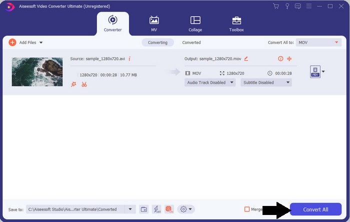The image size is (350, 222).
Task: Open the Audio Track Disabled dropdown
Action: [210, 83]
